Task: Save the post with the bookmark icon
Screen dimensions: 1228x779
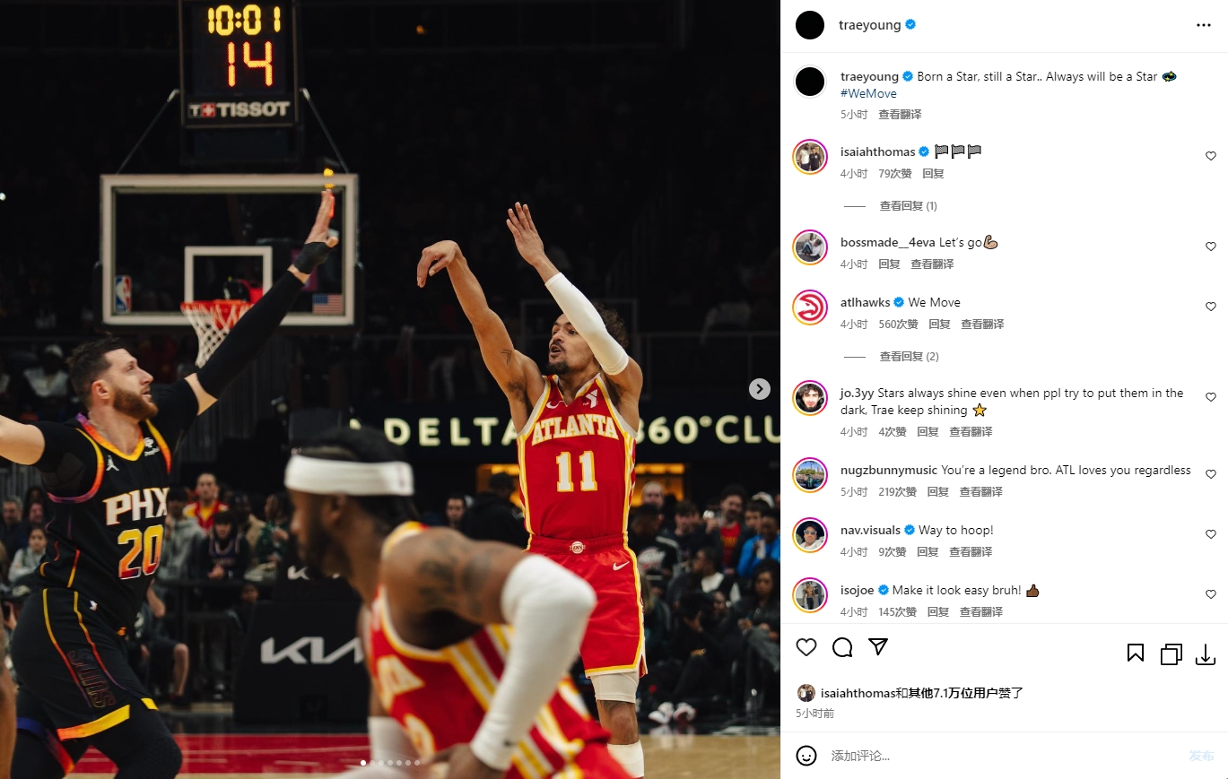Action: [1136, 653]
